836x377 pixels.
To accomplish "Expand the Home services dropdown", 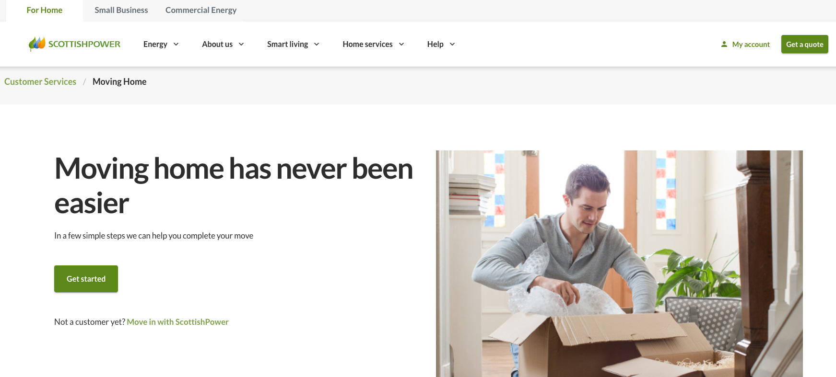I will [x=373, y=44].
